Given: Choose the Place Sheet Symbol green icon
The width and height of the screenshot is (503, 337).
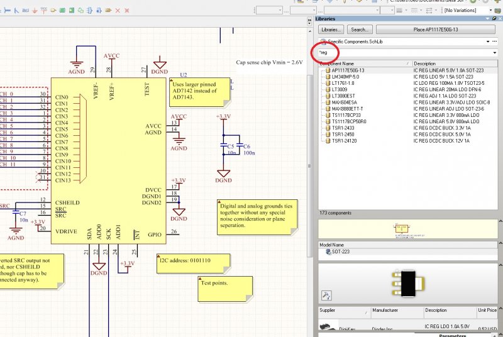Looking at the screenshot, I should pos(64,11).
